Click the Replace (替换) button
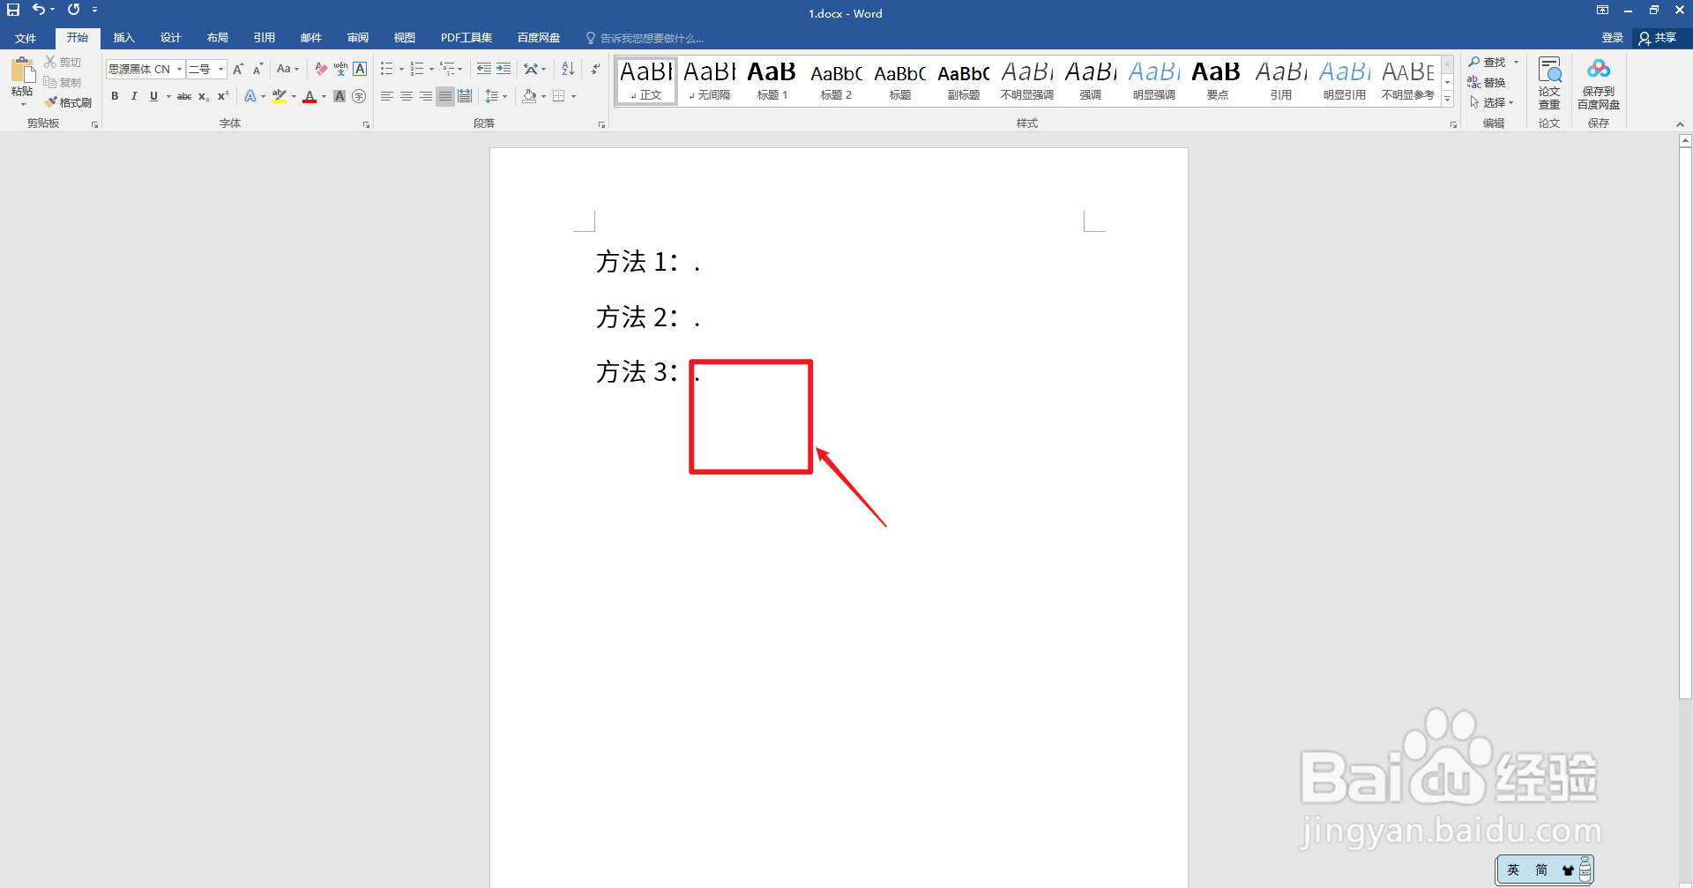The width and height of the screenshot is (1693, 888). pyautogui.click(x=1487, y=83)
